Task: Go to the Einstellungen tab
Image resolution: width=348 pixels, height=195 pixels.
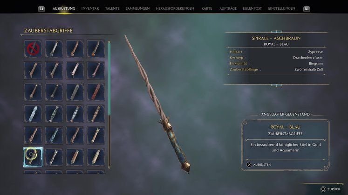Action: point(282,8)
